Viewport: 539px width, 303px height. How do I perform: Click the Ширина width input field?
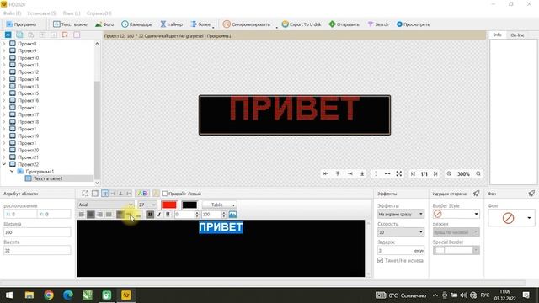tap(37, 232)
